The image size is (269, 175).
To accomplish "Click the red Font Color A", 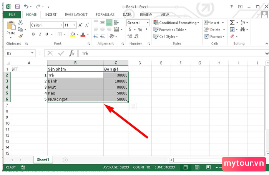I will pyautogui.click(x=83, y=34).
